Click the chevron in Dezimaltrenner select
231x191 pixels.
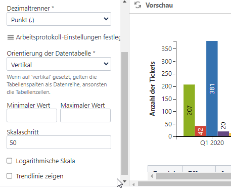tap(106, 19)
